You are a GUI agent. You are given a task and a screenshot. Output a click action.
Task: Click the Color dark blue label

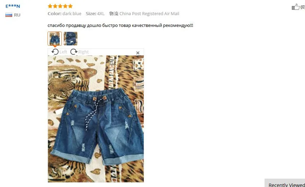click(x=64, y=14)
